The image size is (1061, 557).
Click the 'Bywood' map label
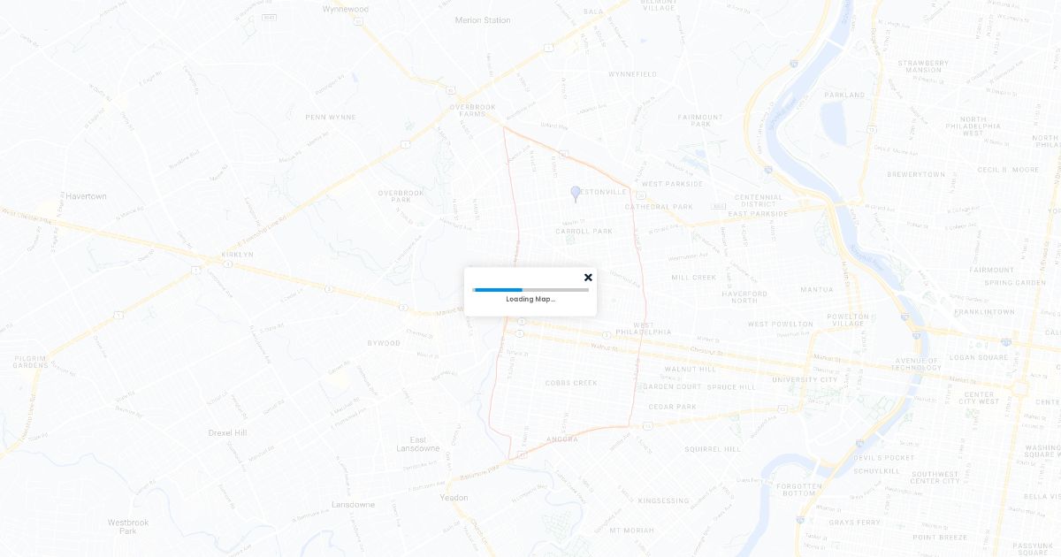pyautogui.click(x=384, y=343)
